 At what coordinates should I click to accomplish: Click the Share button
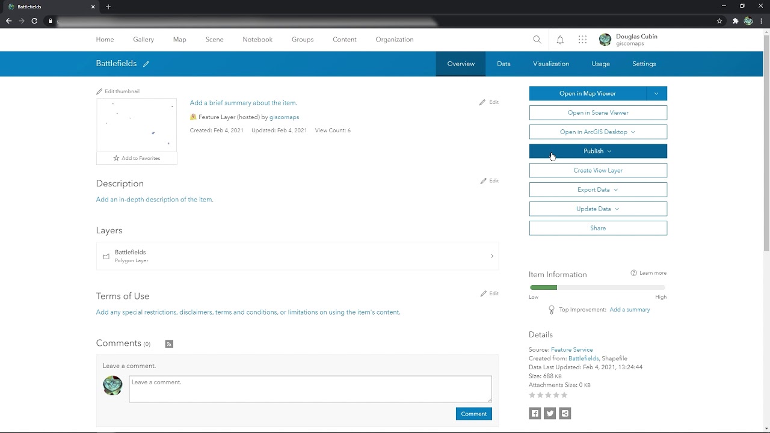click(598, 228)
